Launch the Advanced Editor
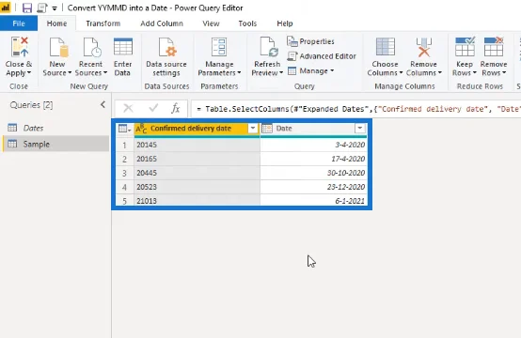The width and height of the screenshot is (521, 338). pyautogui.click(x=322, y=56)
